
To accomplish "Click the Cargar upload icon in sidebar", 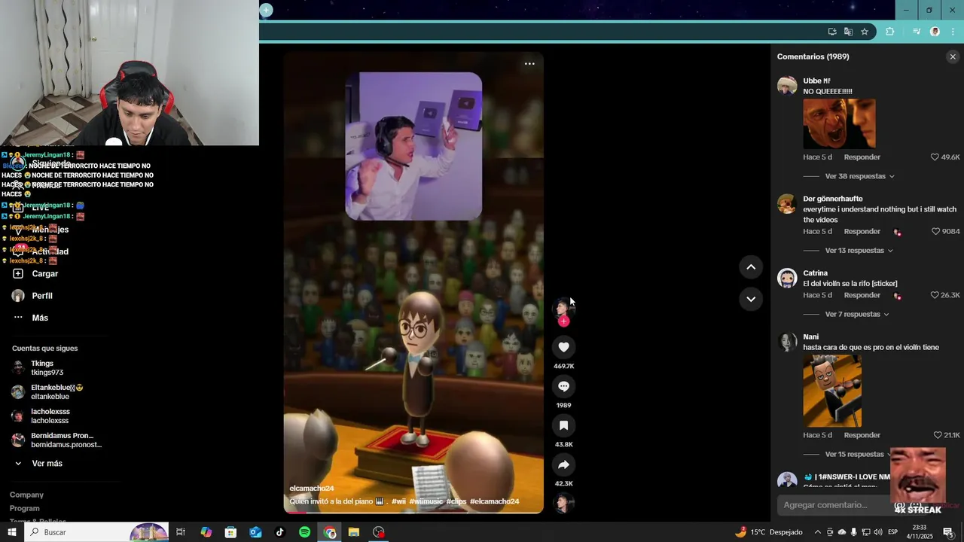I will 18,273.
